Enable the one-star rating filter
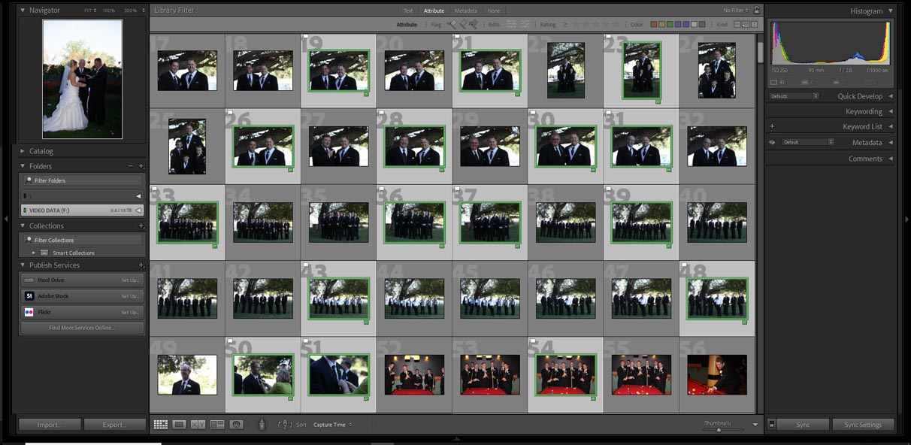Viewport: 911px width, 445px height. (x=576, y=23)
